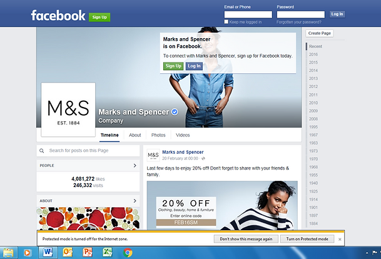Open Google Chrome from the taskbar

128,253
